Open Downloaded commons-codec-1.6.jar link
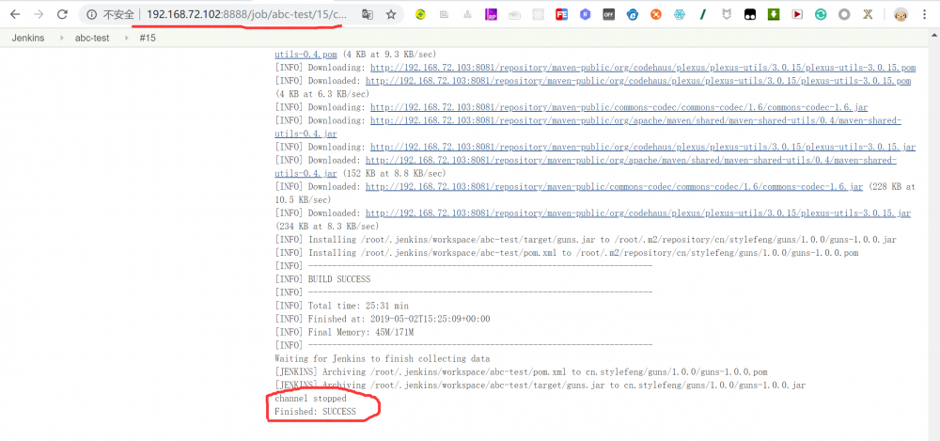Viewport: 940px width, 441px height. (615, 186)
